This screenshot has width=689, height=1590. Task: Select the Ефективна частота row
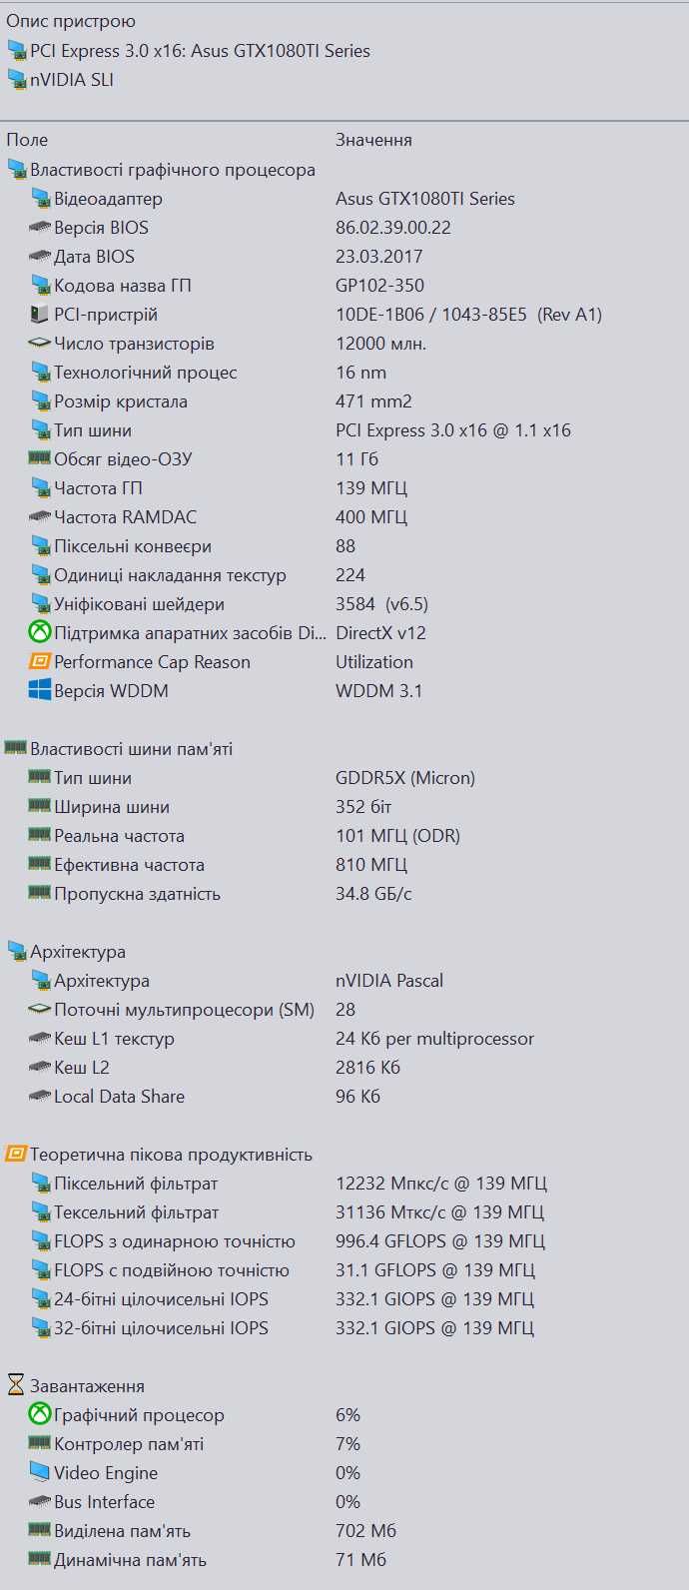tap(344, 865)
